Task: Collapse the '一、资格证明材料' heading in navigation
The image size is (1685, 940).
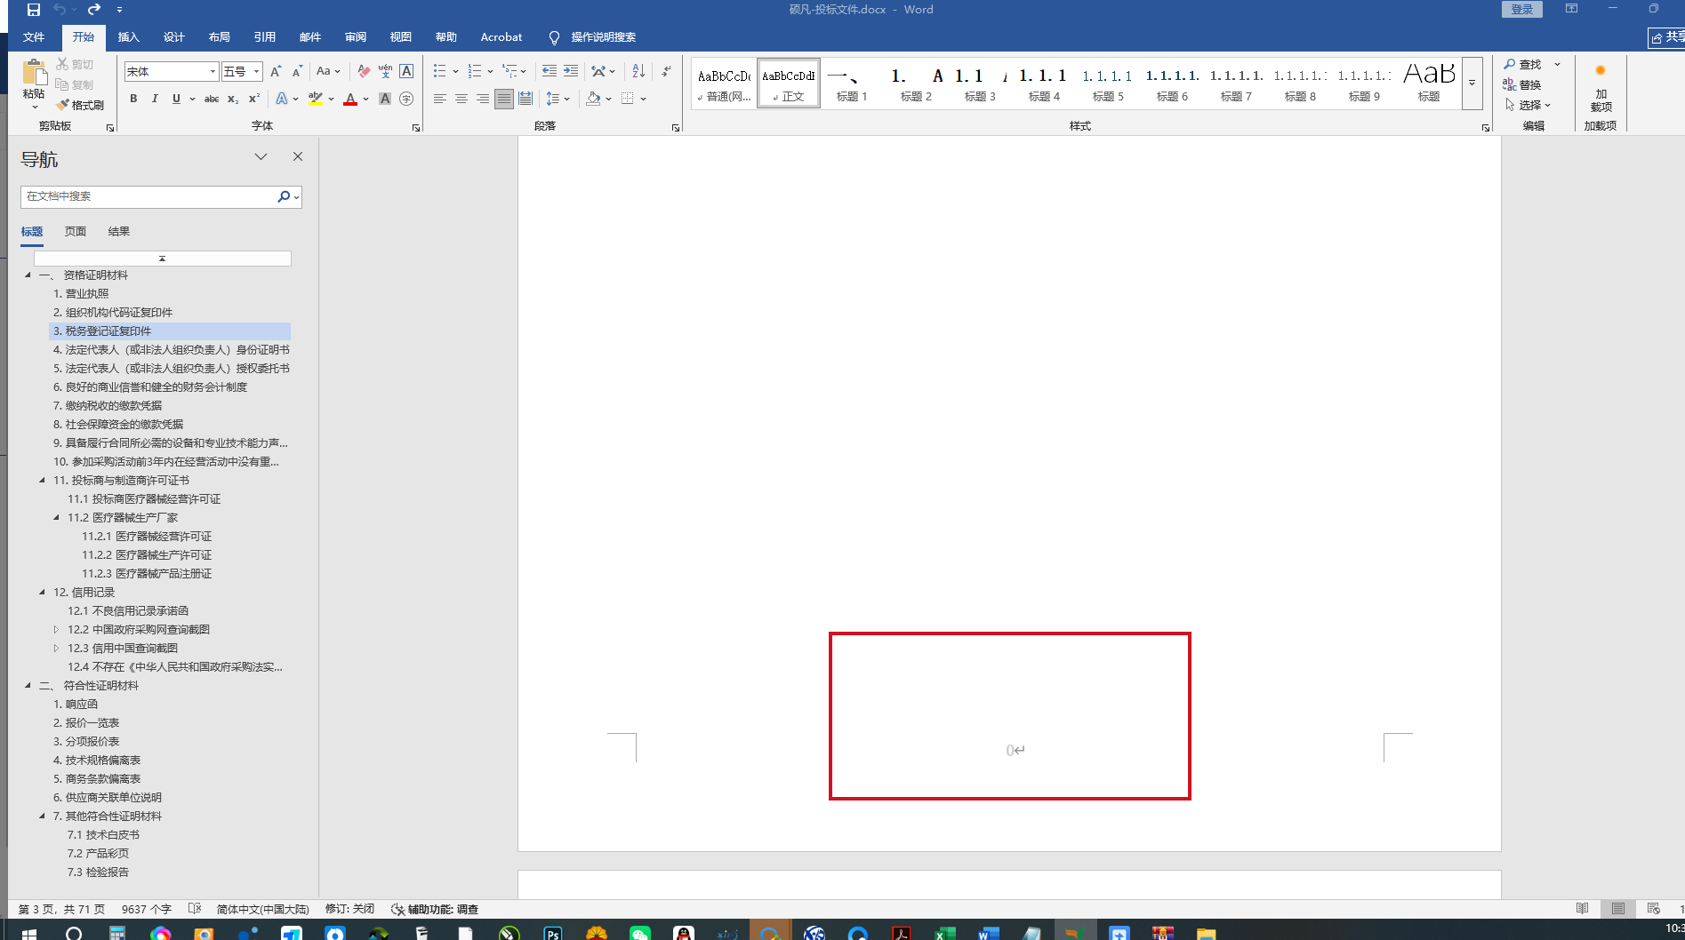Action: 28,275
